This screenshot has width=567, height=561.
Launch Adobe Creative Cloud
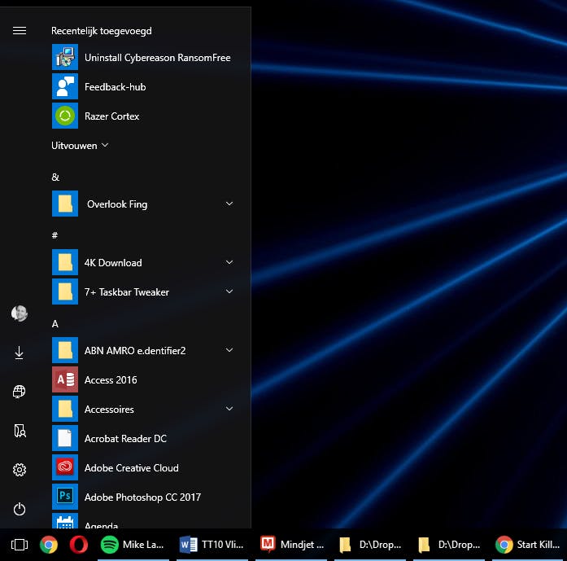pyautogui.click(x=130, y=468)
